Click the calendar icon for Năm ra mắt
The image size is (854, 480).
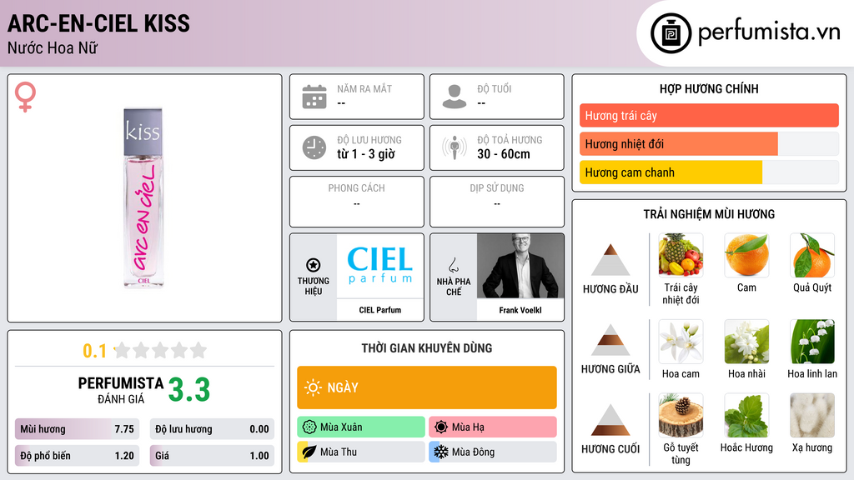click(x=314, y=97)
